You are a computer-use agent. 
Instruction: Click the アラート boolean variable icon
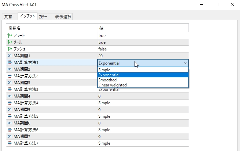tap(9, 35)
